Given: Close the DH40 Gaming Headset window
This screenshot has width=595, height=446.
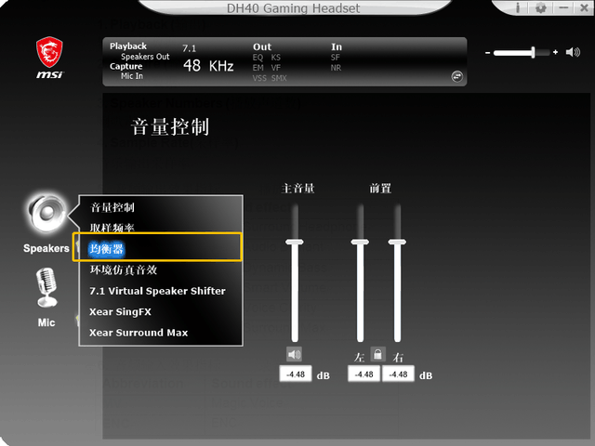Looking at the screenshot, I should click(x=585, y=7).
